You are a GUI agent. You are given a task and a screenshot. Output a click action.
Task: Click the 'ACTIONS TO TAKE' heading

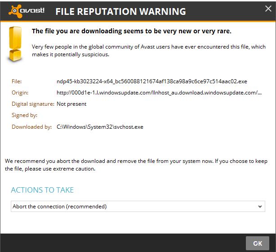tap(42, 190)
